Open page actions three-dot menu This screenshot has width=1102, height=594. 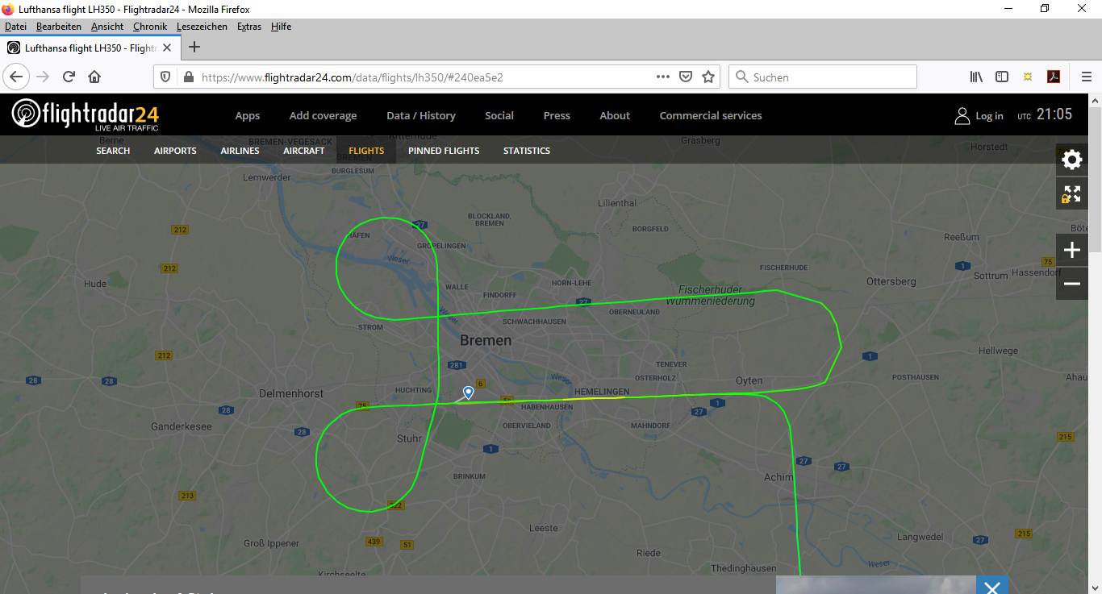click(663, 77)
